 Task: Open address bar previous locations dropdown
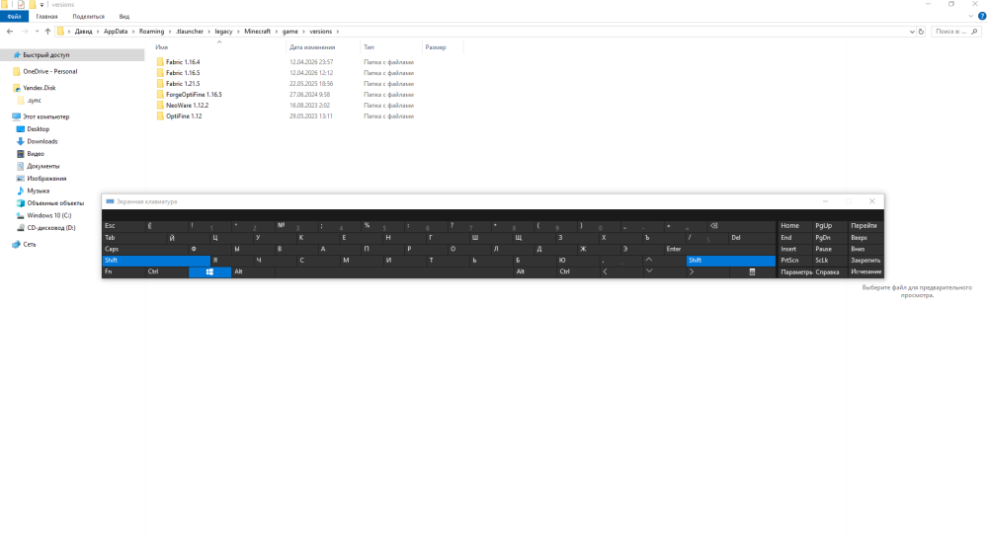pos(912,32)
